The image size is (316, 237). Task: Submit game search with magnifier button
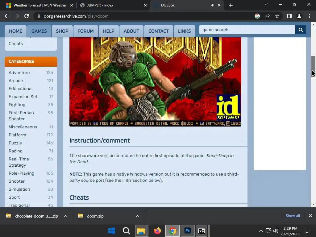[x=301, y=30]
